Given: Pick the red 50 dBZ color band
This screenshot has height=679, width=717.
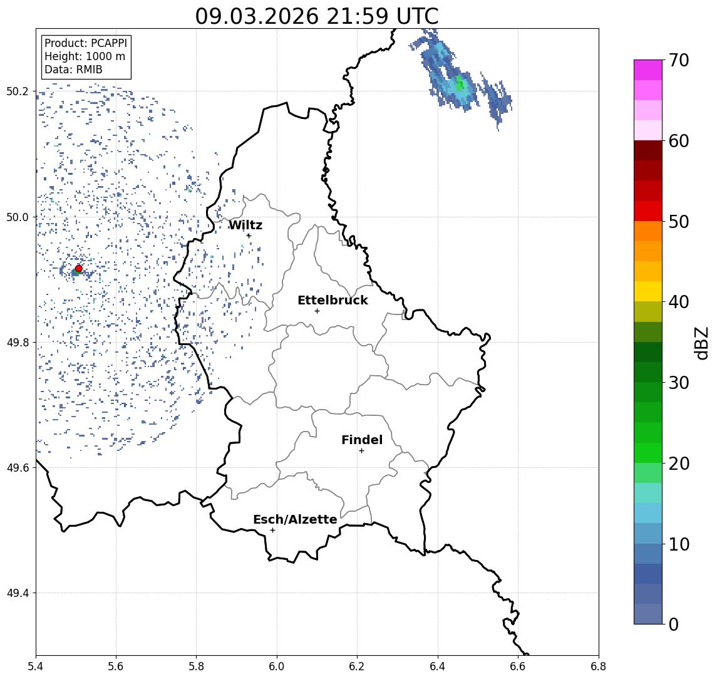Looking at the screenshot, I should (x=648, y=211).
